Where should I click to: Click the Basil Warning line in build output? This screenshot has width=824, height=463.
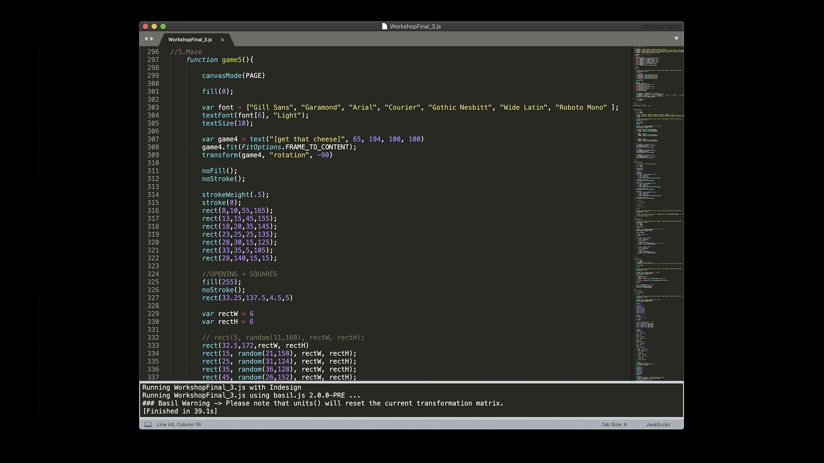[x=322, y=403]
